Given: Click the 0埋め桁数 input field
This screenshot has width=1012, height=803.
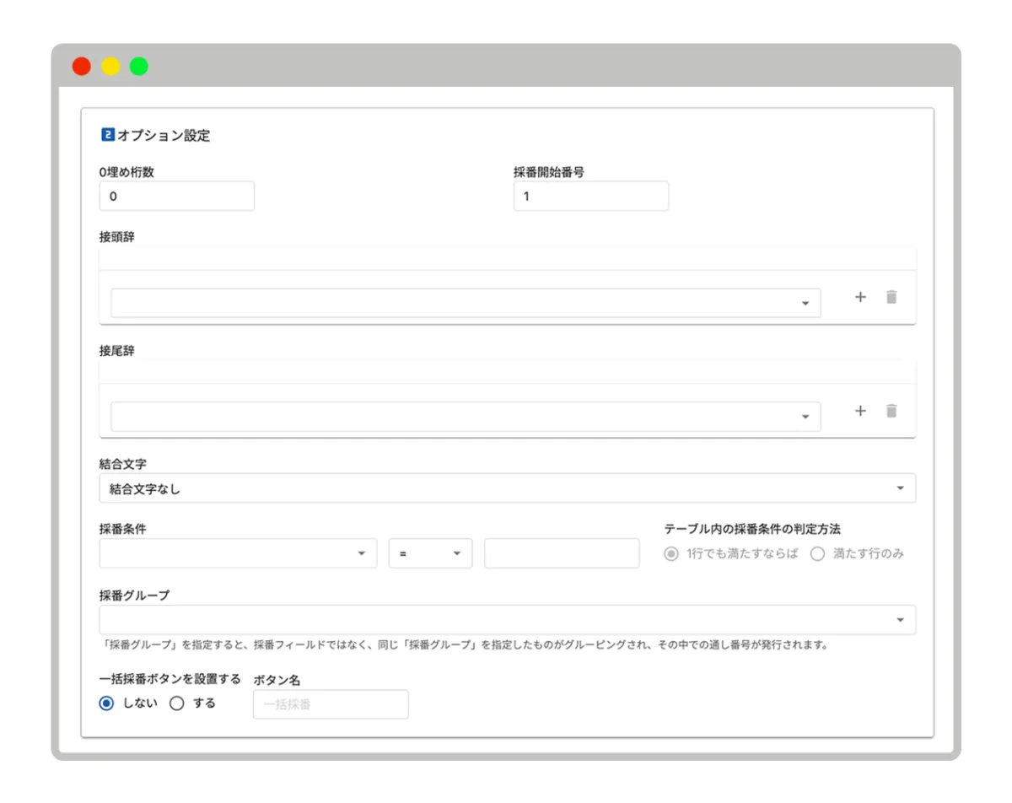Looking at the screenshot, I should point(176,196).
